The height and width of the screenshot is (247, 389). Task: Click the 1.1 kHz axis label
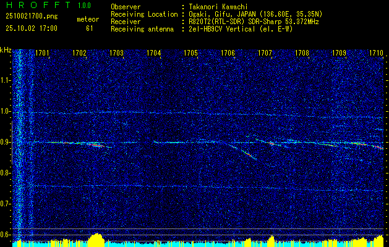(x=6, y=80)
